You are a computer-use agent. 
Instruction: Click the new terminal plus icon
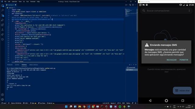(129, 65)
